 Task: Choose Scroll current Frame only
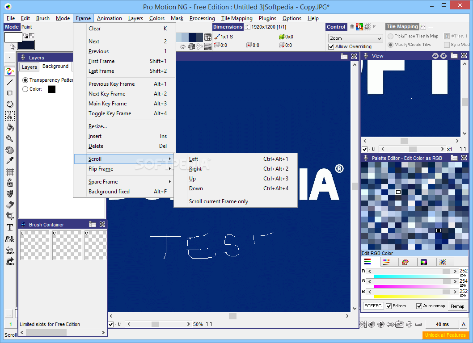pos(236,201)
